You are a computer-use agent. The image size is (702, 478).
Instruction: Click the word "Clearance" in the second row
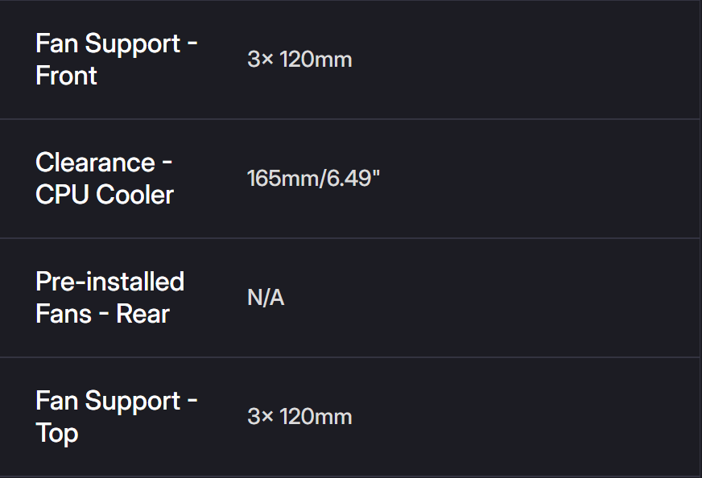pyautogui.click(x=95, y=163)
